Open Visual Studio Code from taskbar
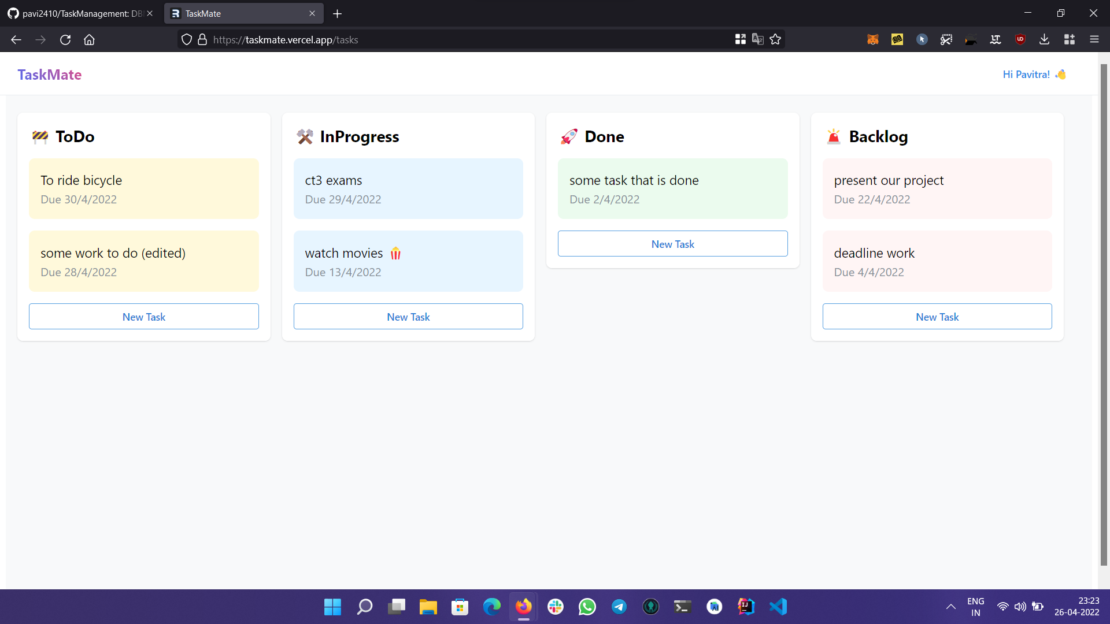 tap(778, 607)
